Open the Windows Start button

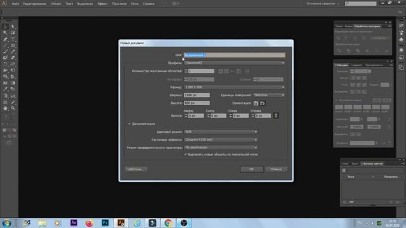click(6, 223)
